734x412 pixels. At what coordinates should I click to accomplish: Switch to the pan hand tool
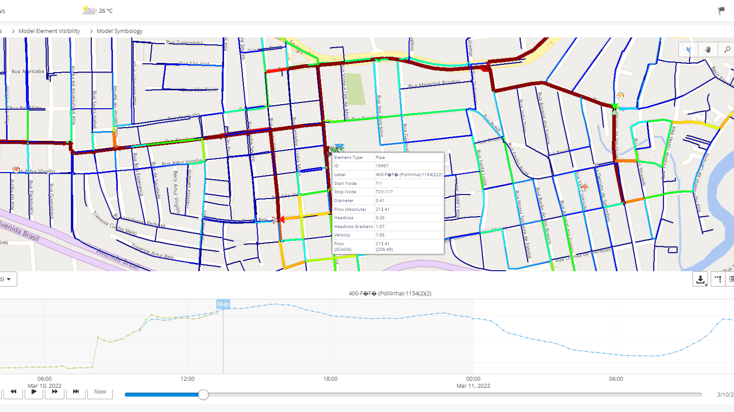pyautogui.click(x=708, y=50)
